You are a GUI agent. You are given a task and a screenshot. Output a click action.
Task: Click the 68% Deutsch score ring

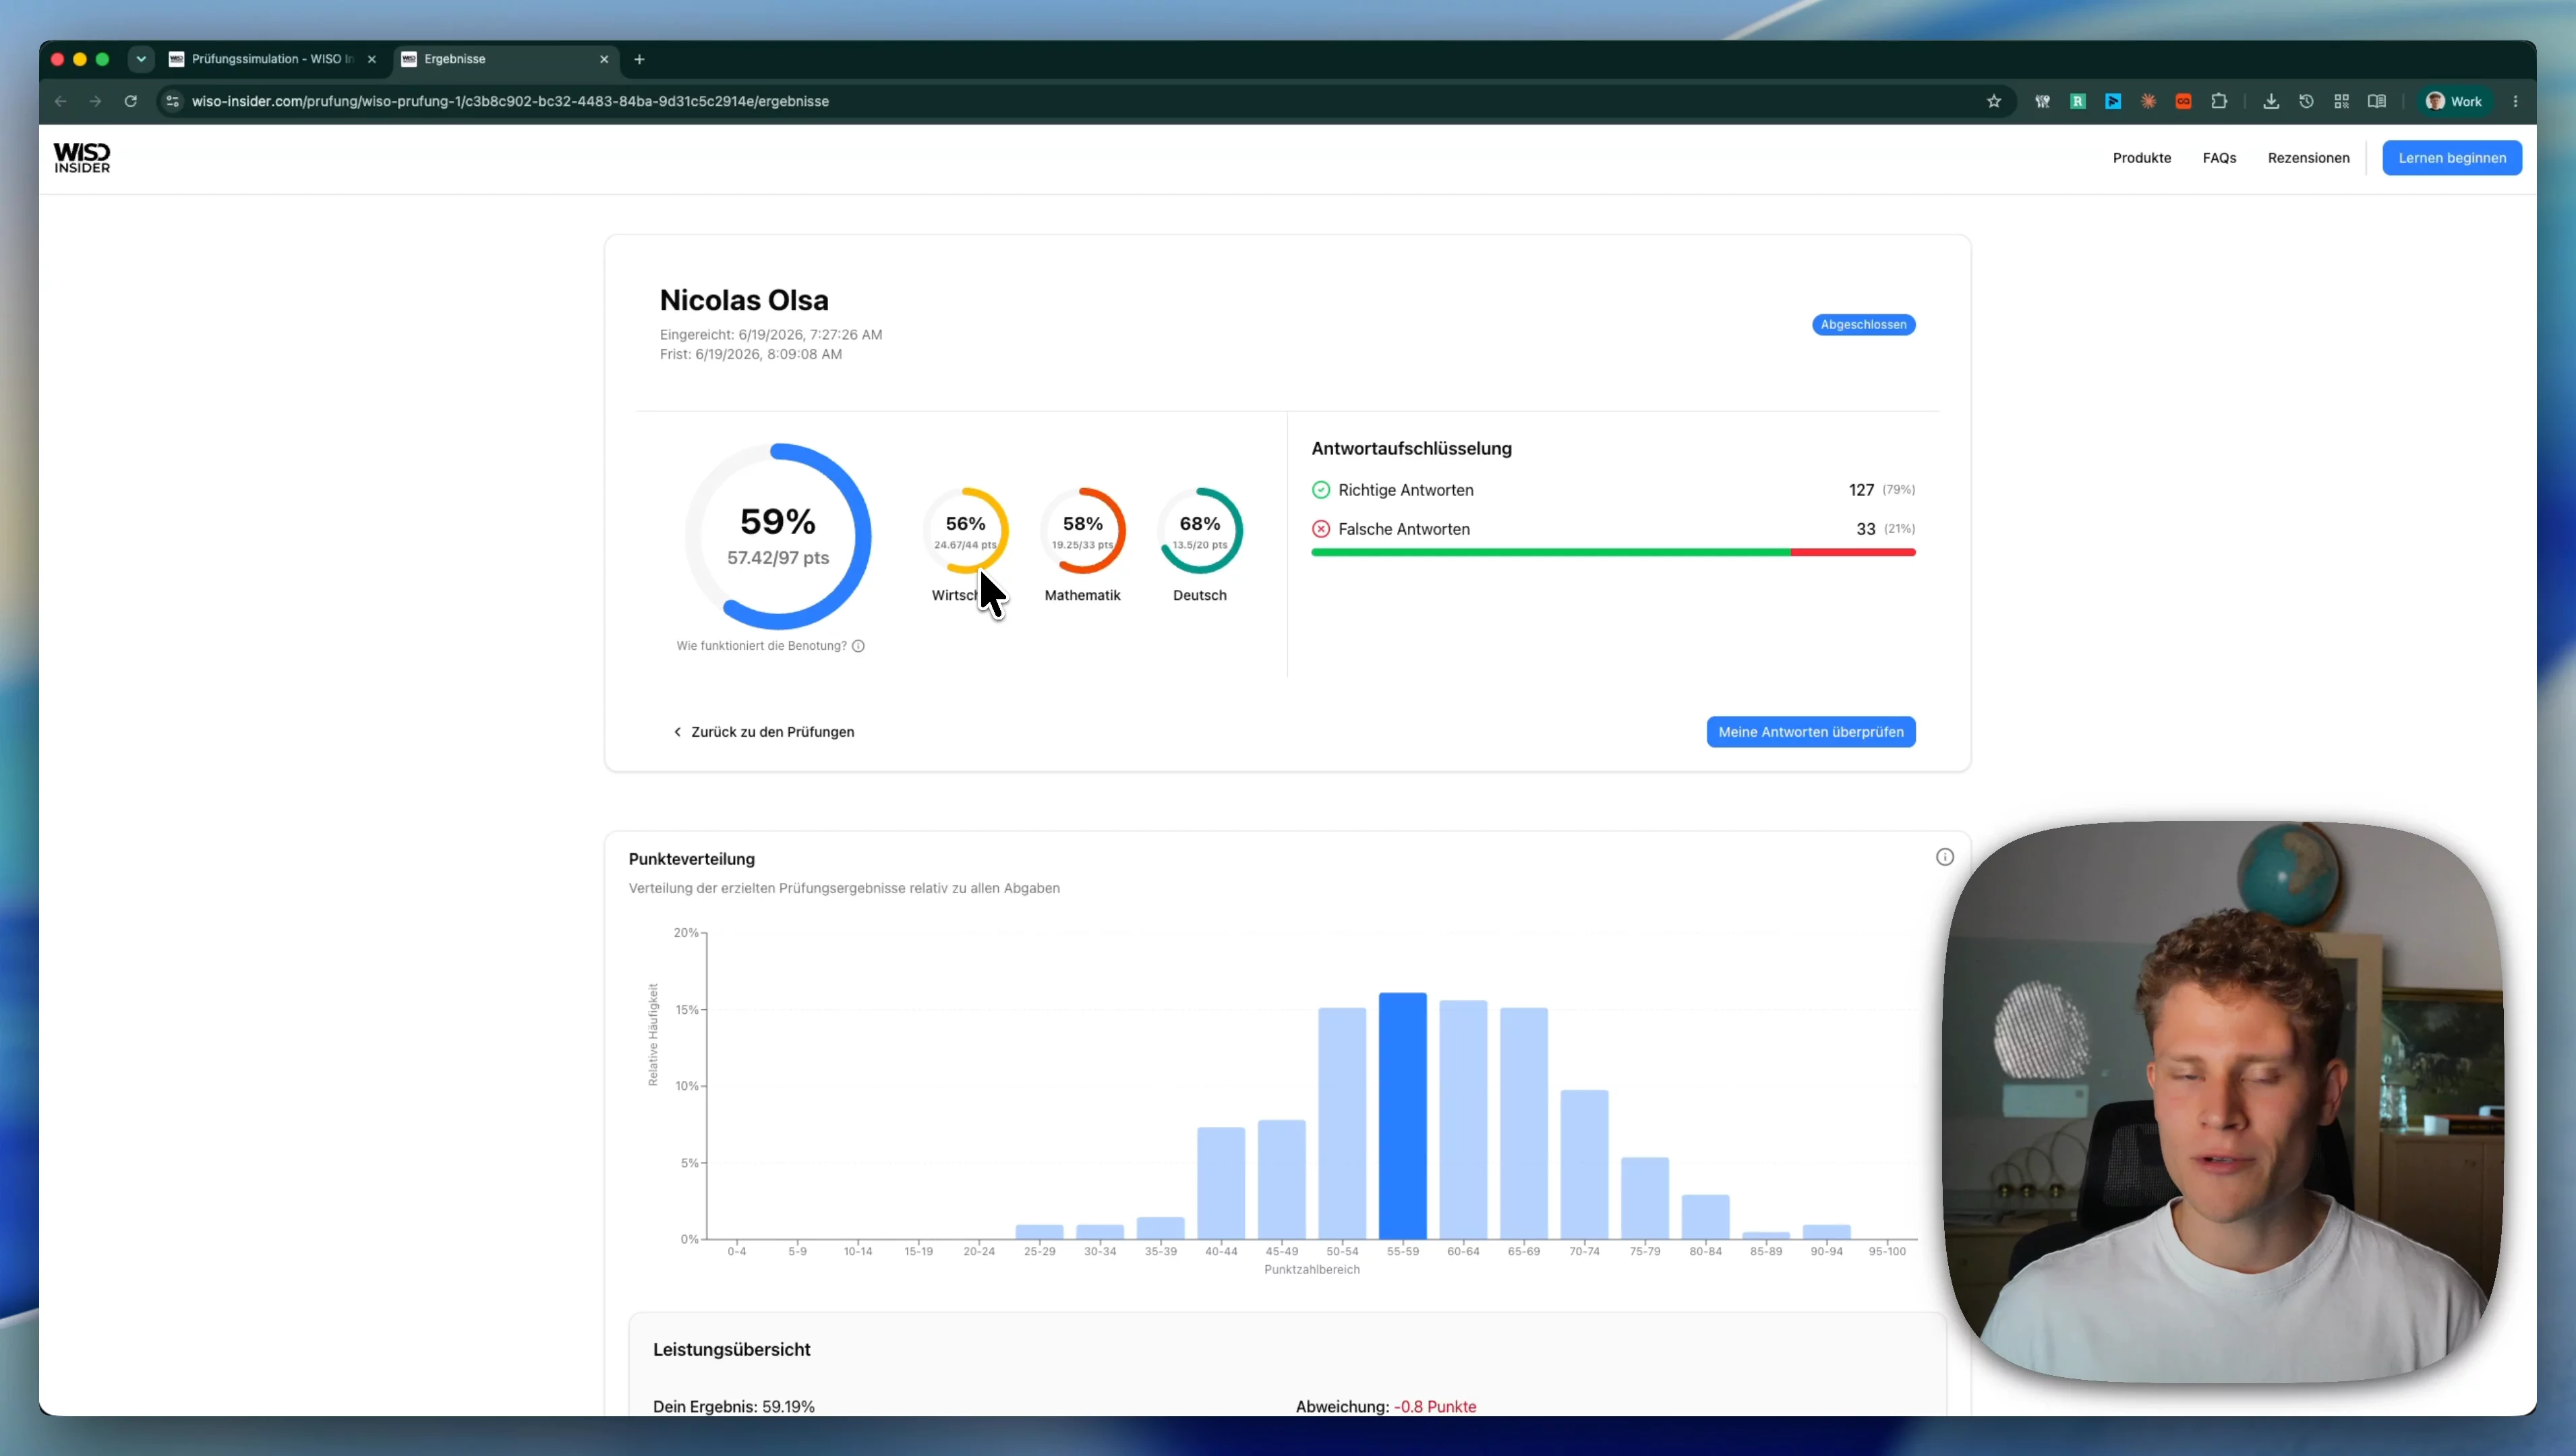pyautogui.click(x=1200, y=530)
